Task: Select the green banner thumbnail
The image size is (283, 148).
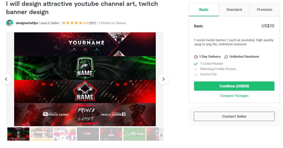Action: pos(134,134)
